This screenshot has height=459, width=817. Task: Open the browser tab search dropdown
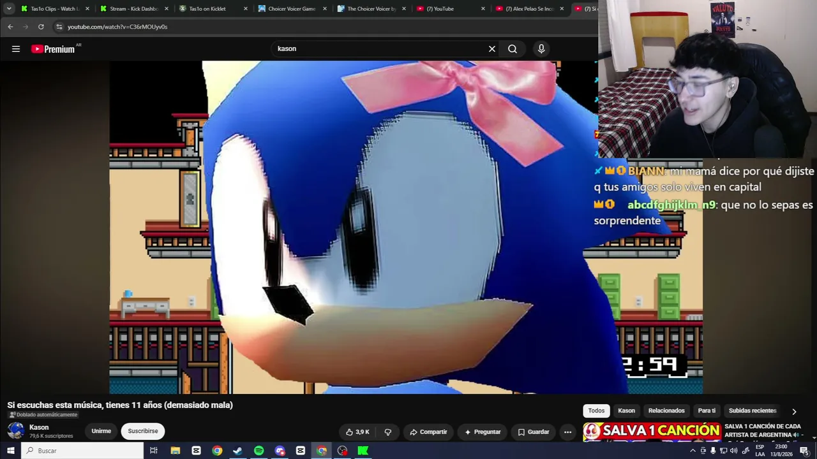(x=9, y=8)
